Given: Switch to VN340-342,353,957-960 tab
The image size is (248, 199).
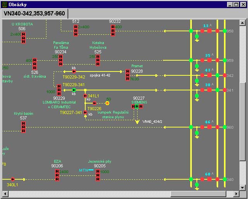Looking at the screenshot, I should [34, 14].
